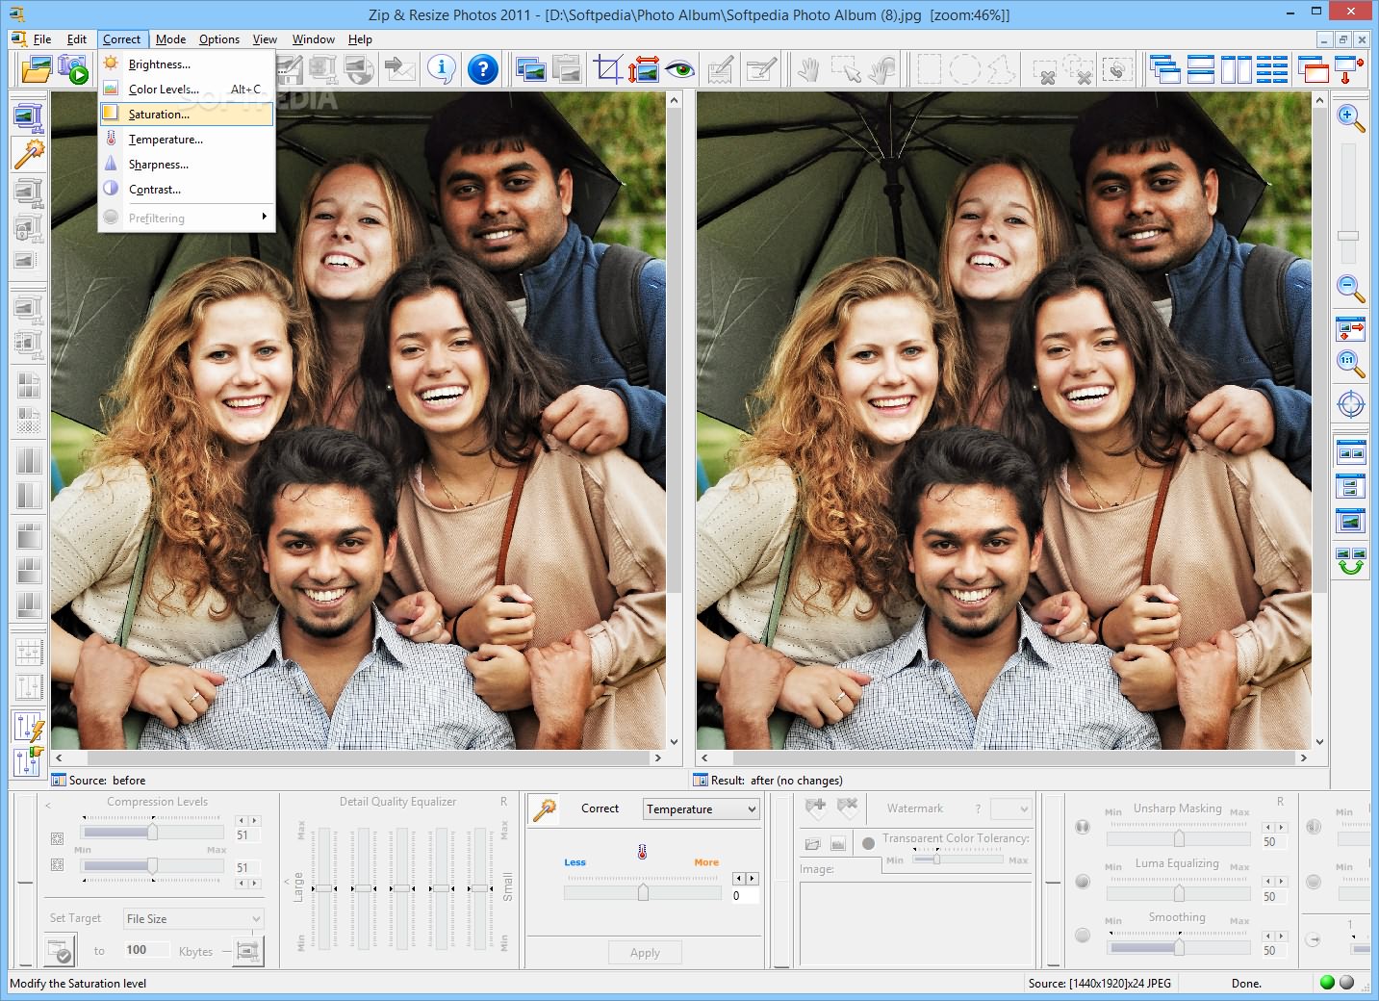Choose the elliptical selection tool

(x=964, y=69)
